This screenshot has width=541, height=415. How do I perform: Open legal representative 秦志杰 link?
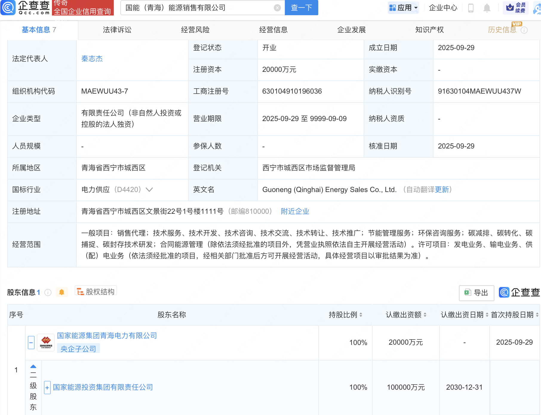tap(92, 59)
